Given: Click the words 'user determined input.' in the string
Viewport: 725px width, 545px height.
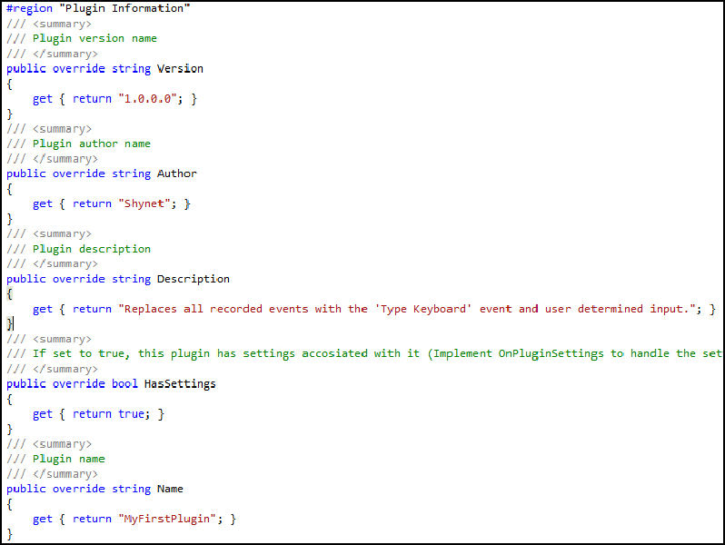Looking at the screenshot, I should tap(617, 309).
